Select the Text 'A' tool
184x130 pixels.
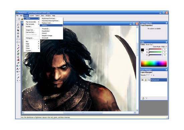click(18, 69)
